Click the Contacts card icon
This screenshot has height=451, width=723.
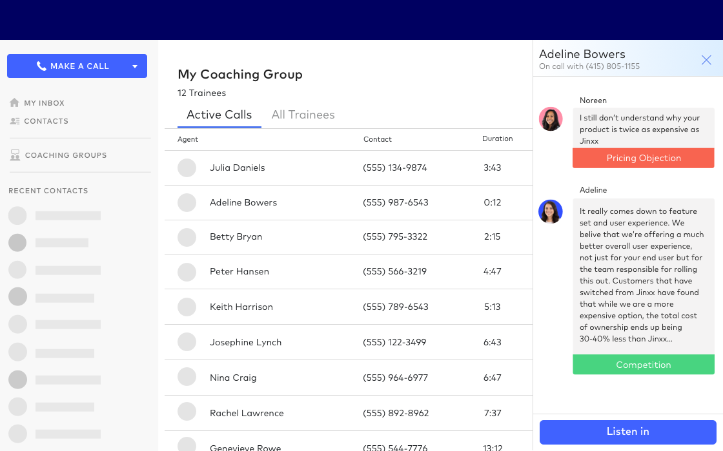(14, 121)
